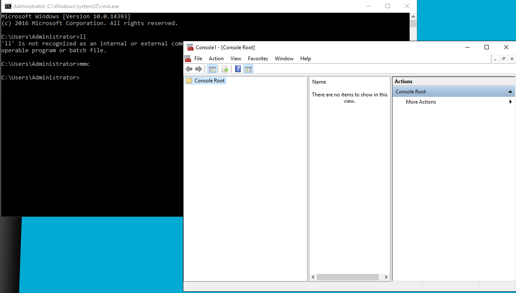Click the Forward arrow in MMC toolbar

click(x=199, y=69)
